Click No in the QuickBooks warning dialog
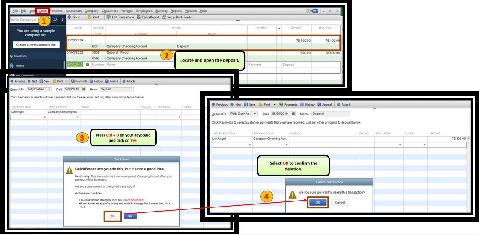Screen dimensions: 479x235 130,216
